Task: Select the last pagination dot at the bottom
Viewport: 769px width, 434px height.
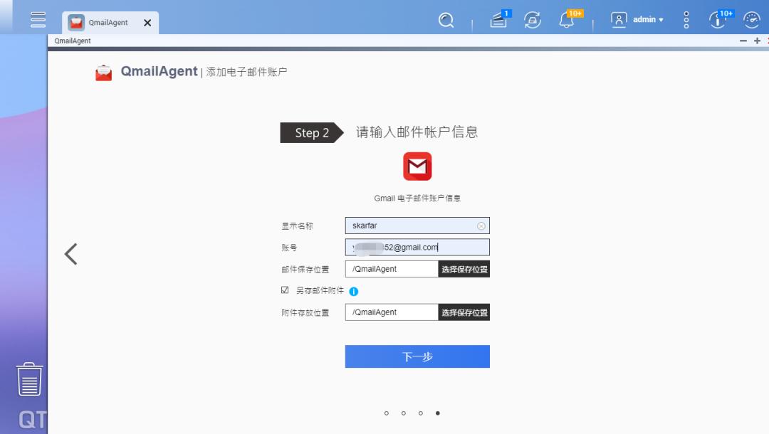Action: click(438, 413)
